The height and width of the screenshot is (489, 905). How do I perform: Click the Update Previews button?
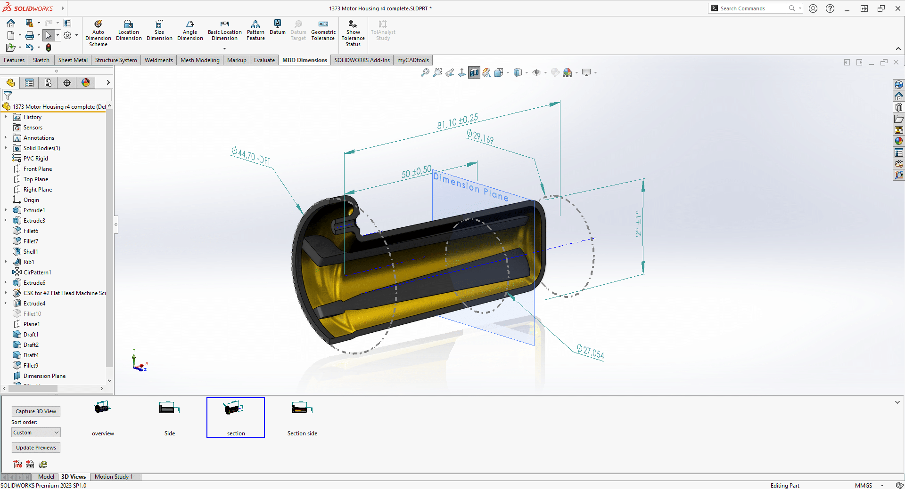pos(36,448)
